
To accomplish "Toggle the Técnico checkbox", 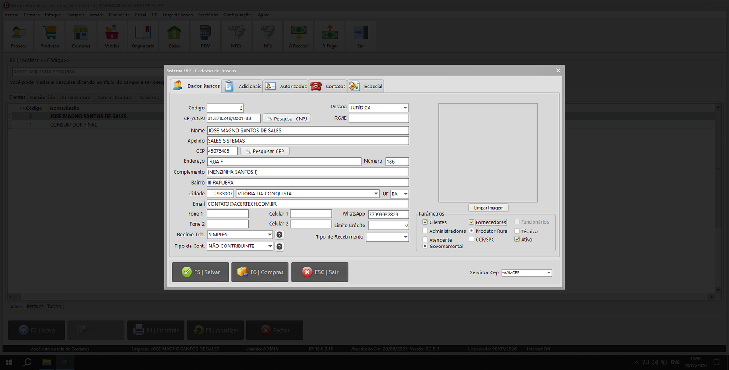I will (517, 231).
